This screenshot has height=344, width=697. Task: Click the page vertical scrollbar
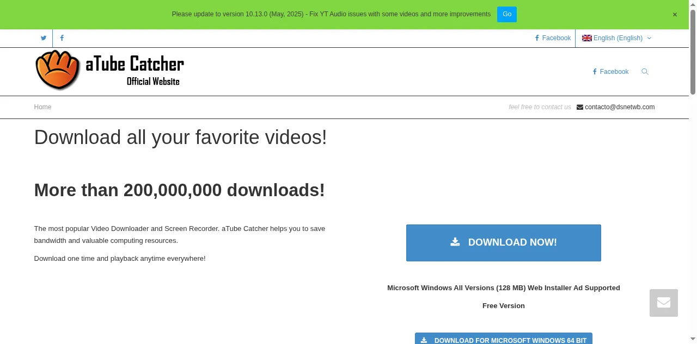tap(693, 52)
